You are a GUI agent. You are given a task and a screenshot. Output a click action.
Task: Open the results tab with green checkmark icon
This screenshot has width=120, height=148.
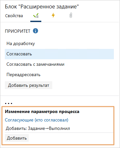click(36, 16)
